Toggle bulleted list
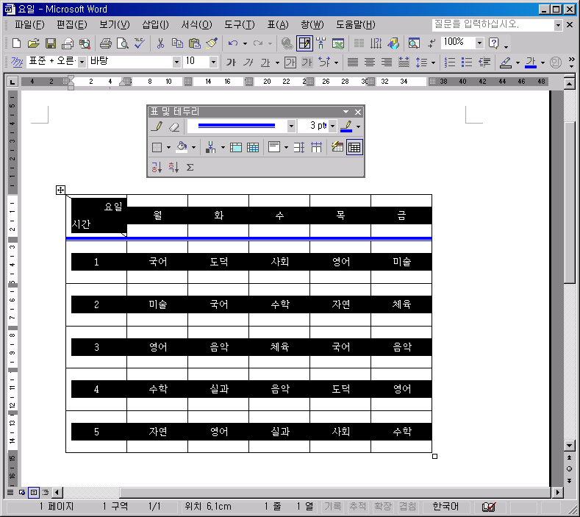580x517 pixels. (467, 63)
